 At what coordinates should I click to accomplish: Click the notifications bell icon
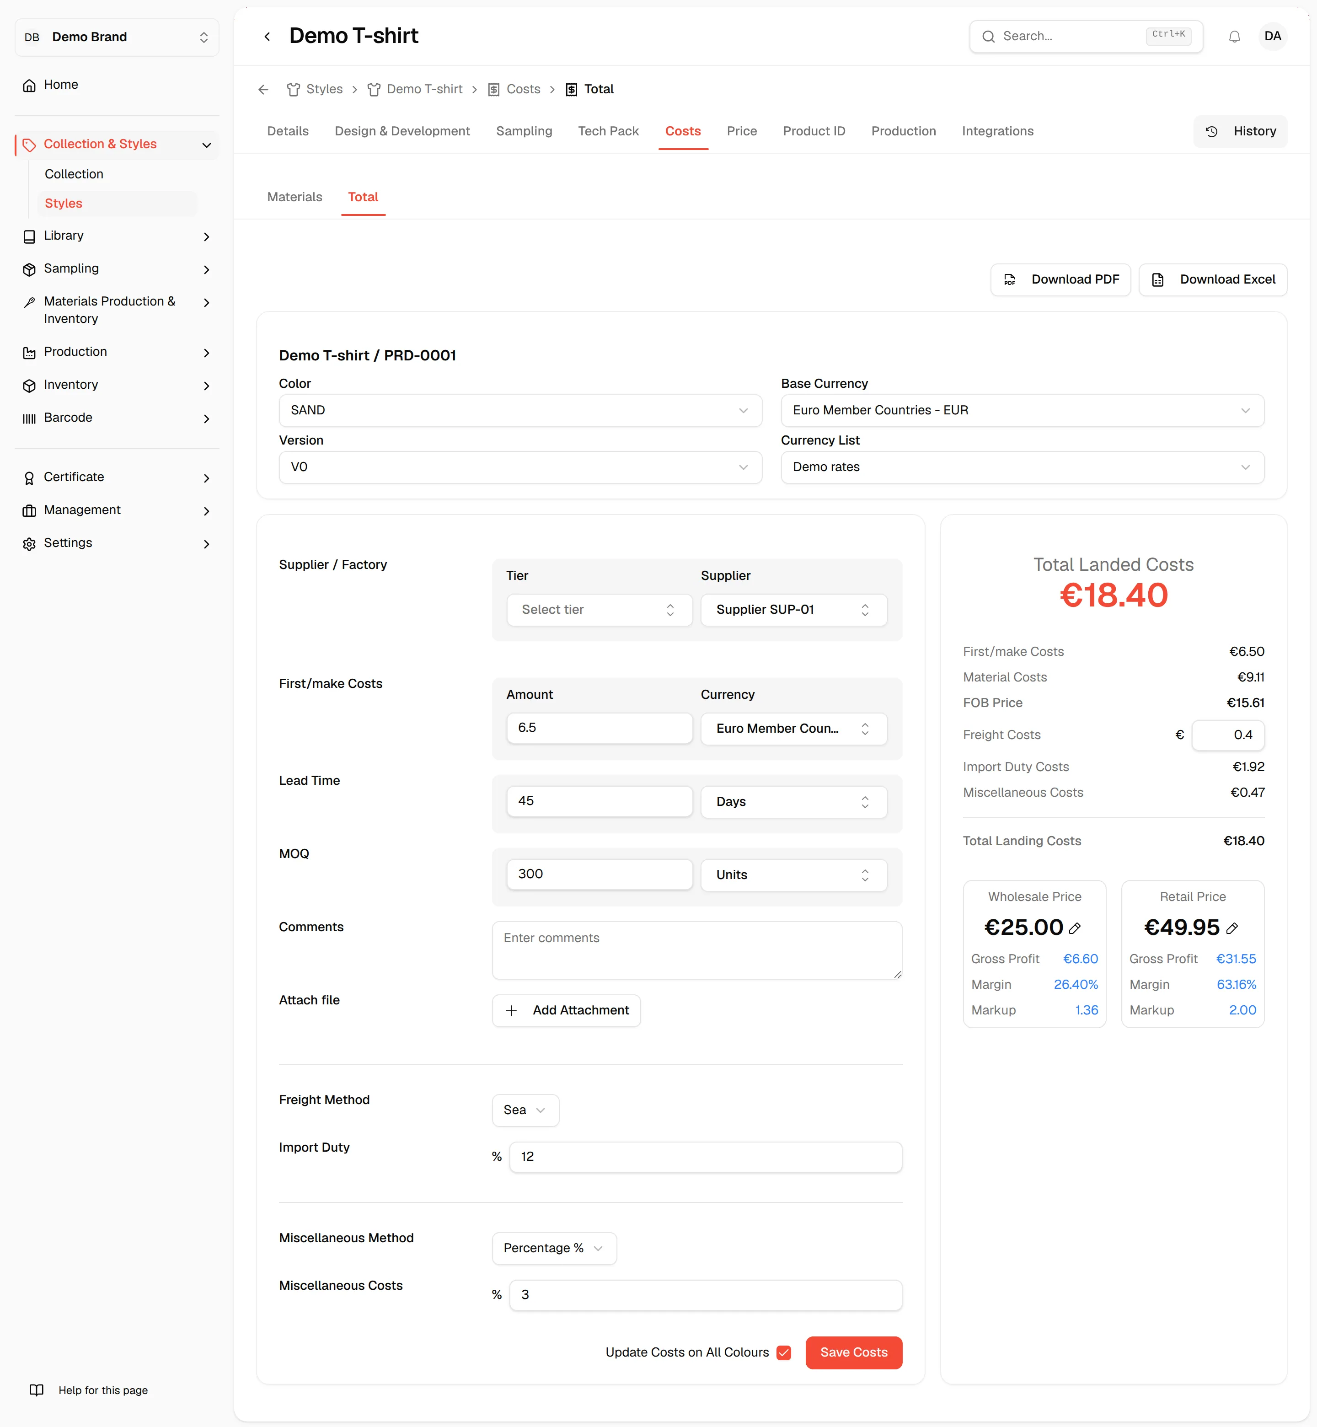(x=1234, y=36)
